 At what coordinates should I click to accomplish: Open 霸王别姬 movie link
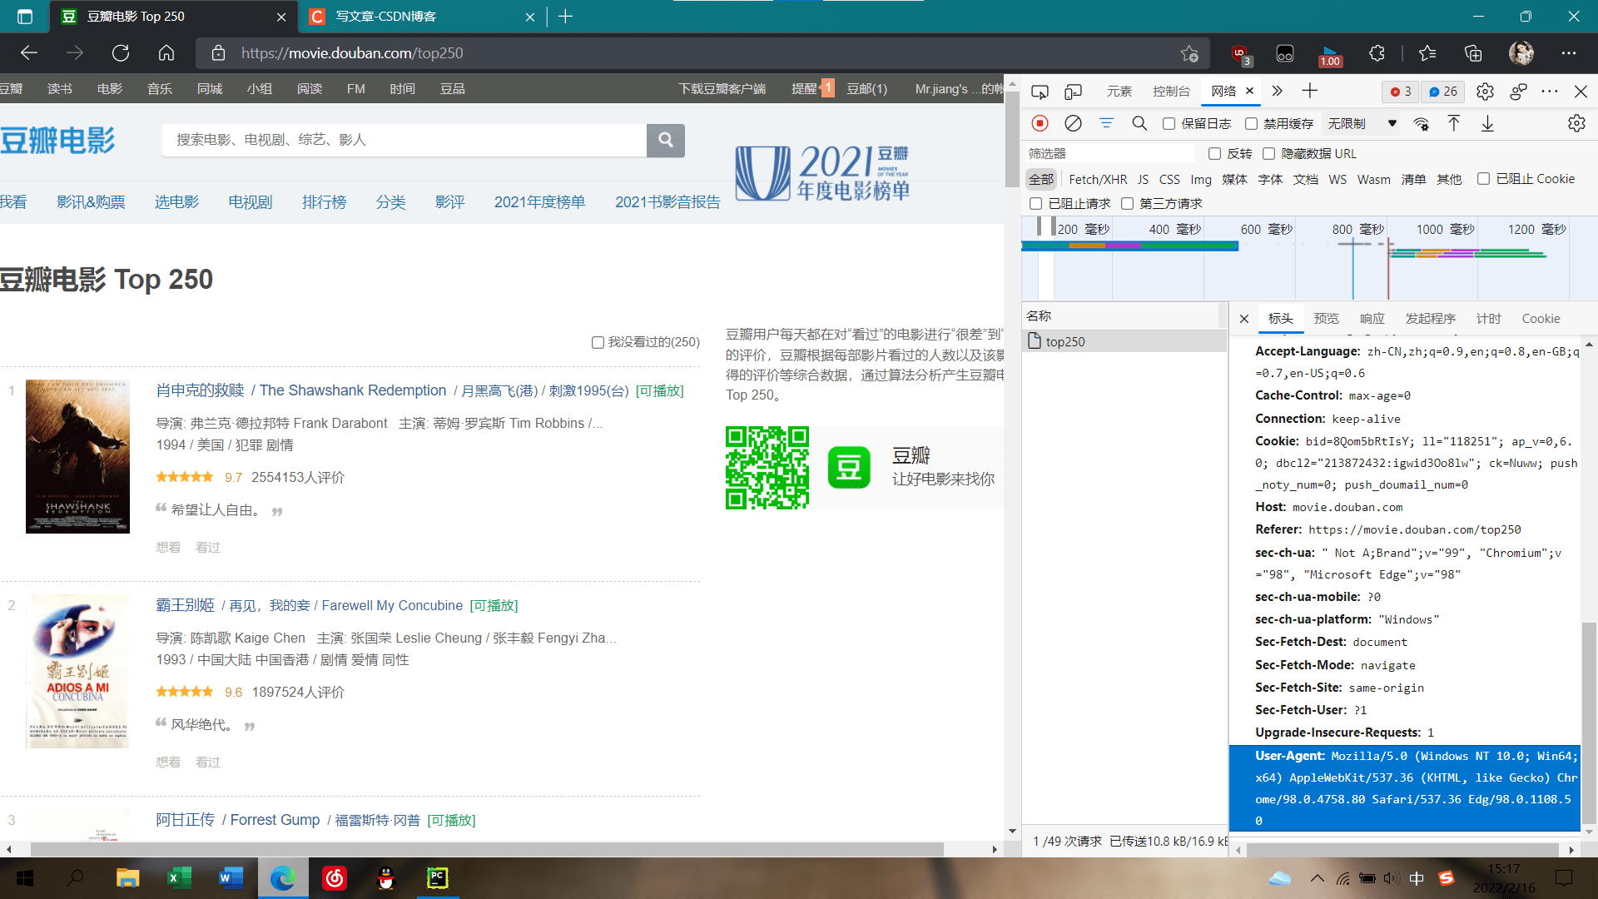[x=185, y=605]
